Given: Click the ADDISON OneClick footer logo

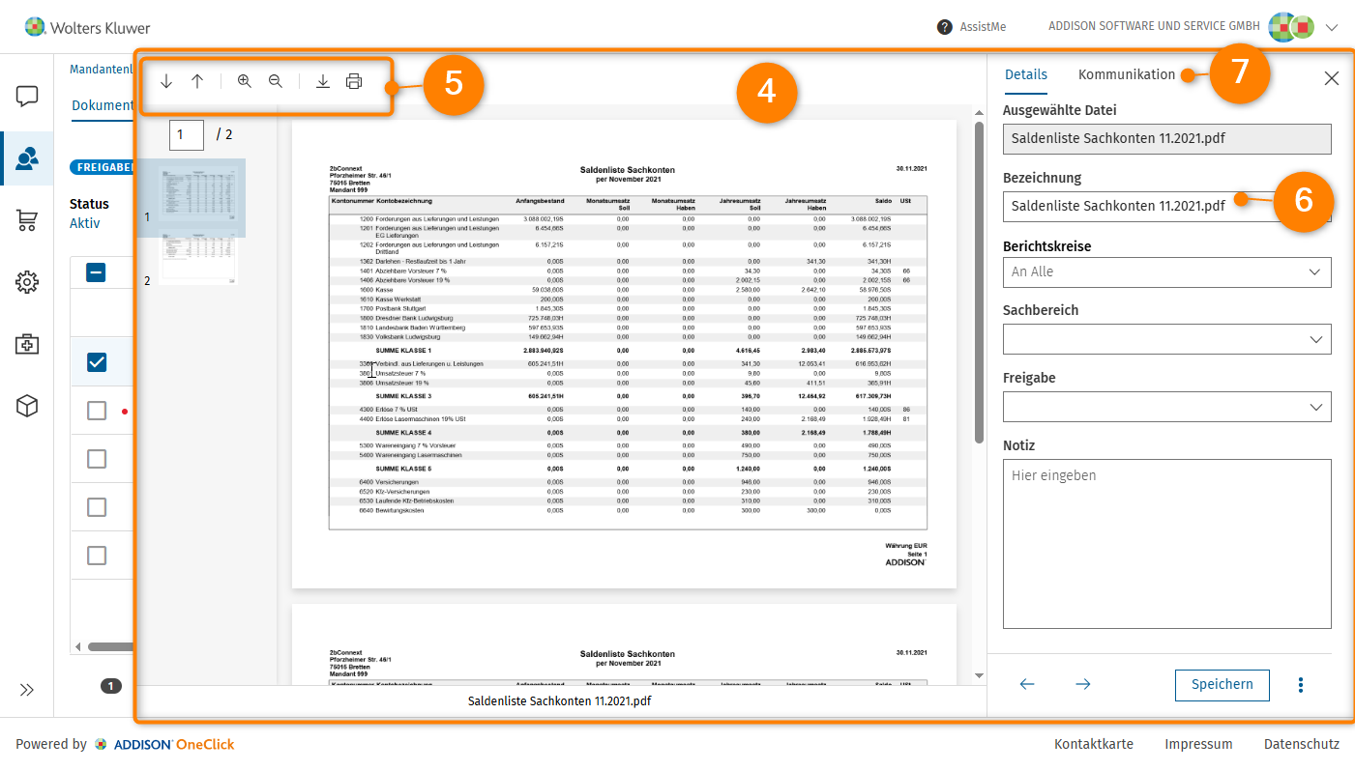Looking at the screenshot, I should 164,744.
